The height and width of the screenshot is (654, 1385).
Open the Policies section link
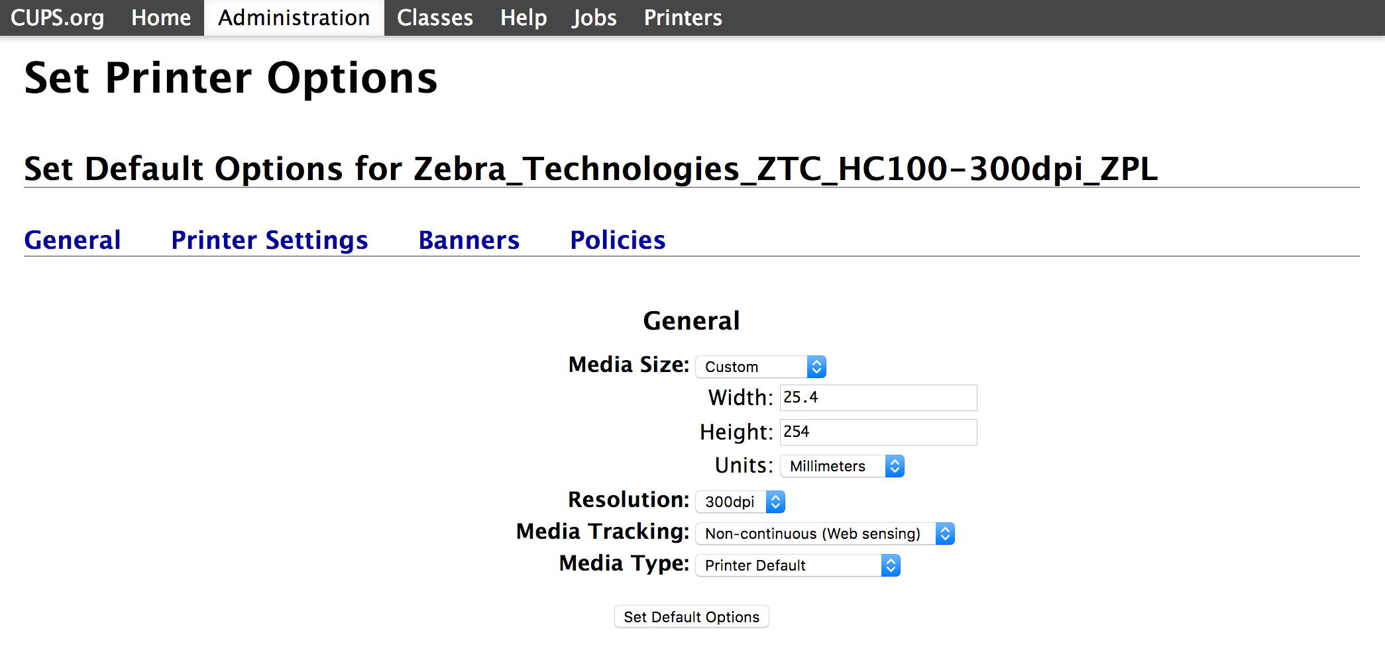(x=618, y=240)
